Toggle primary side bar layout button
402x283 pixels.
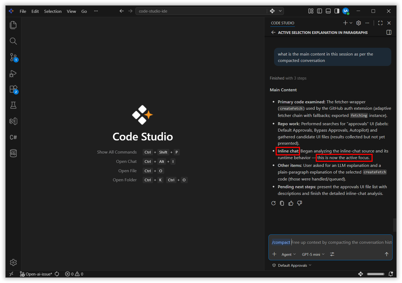click(319, 11)
